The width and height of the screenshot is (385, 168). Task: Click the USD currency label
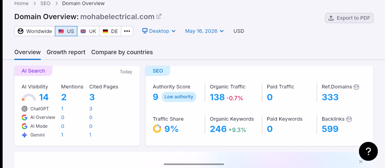tap(239, 31)
